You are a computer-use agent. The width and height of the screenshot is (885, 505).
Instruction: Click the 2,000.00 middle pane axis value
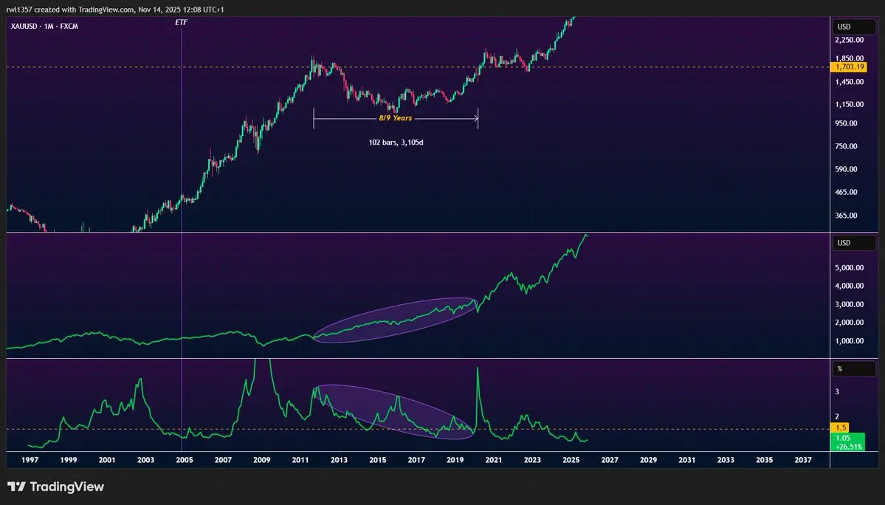tap(850, 323)
